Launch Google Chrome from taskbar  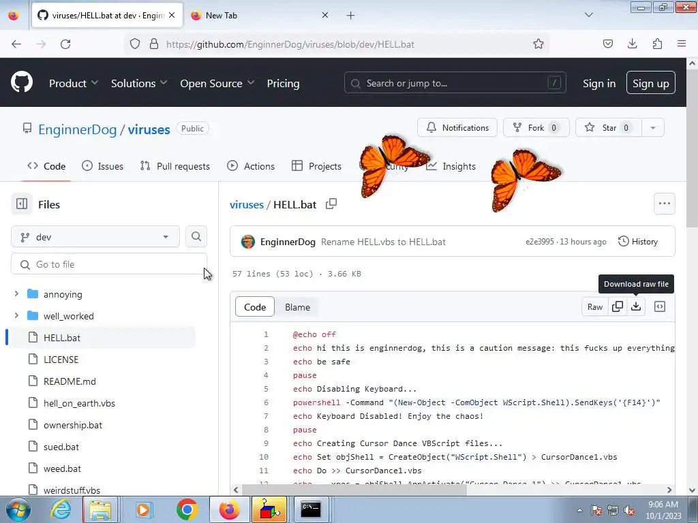point(187,509)
